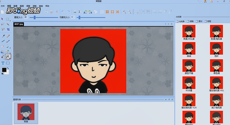Select the line tool
Screen dimensions: 230x125
3,41
